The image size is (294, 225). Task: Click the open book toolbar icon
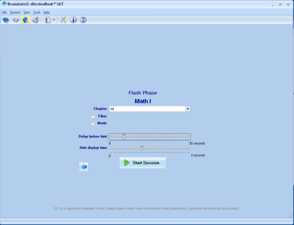coord(16,20)
